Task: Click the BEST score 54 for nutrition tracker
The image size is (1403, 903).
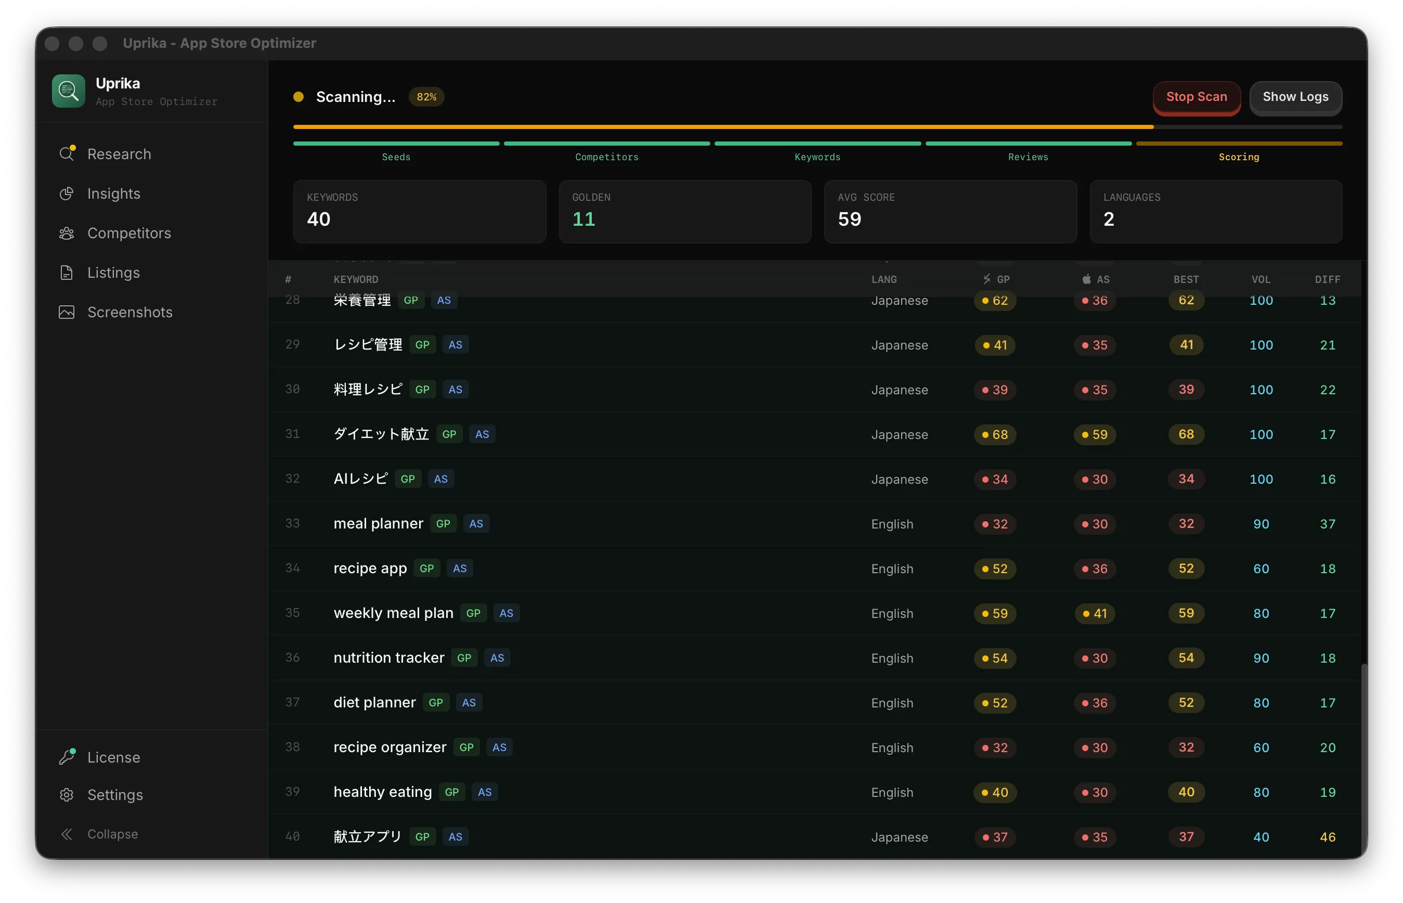Action: (x=1186, y=658)
